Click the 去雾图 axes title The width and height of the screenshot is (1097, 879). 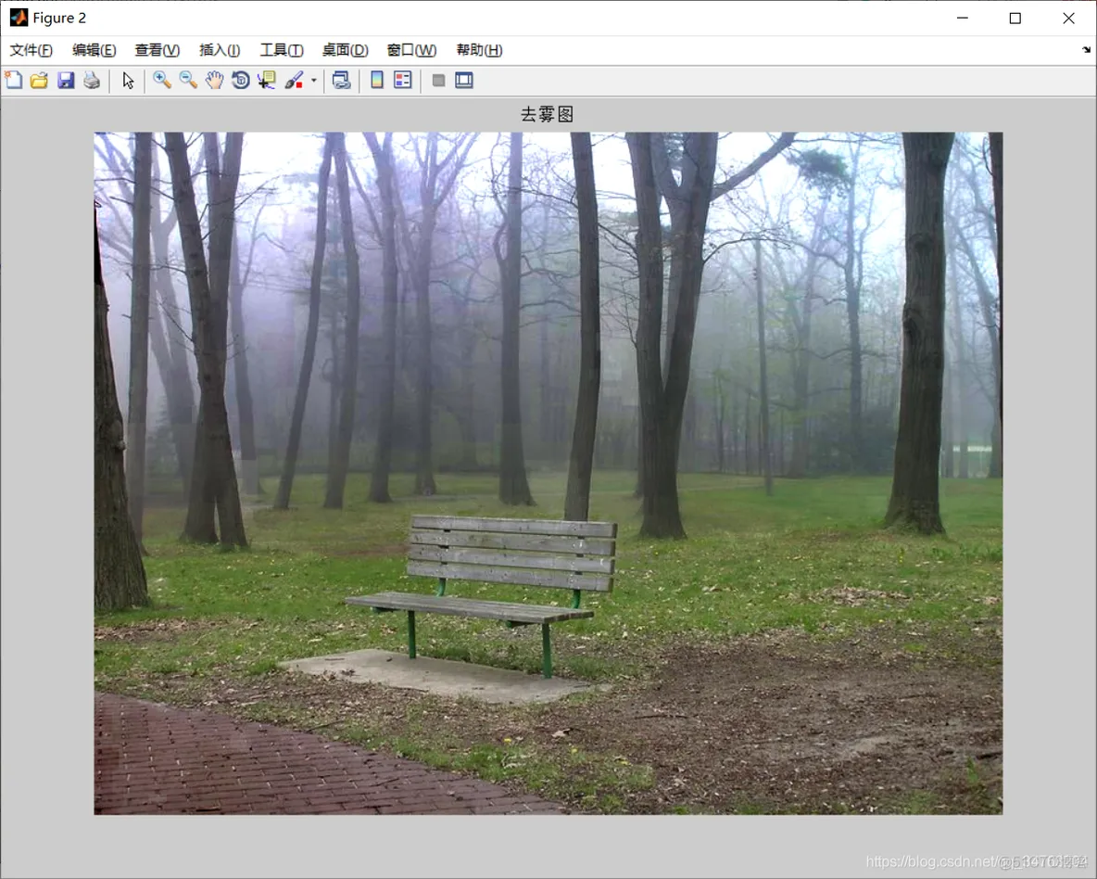pos(547,114)
